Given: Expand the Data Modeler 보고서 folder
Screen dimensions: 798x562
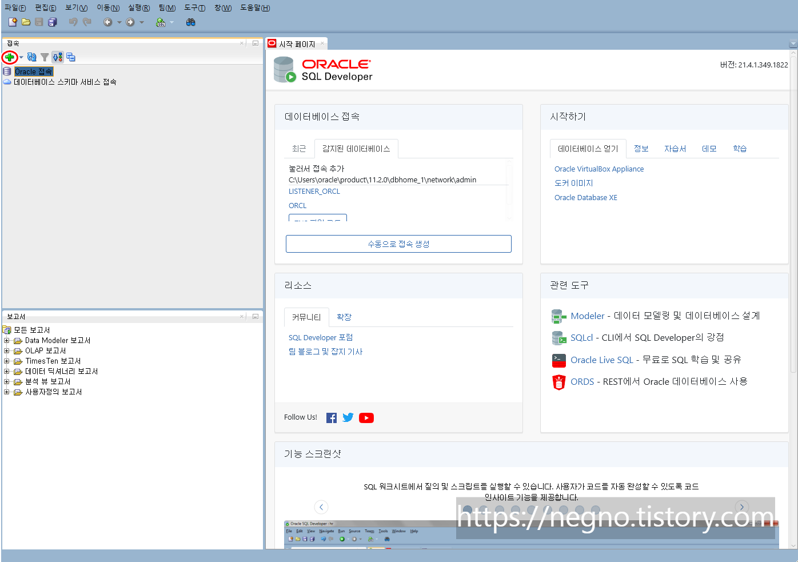Looking at the screenshot, I should tap(7, 340).
